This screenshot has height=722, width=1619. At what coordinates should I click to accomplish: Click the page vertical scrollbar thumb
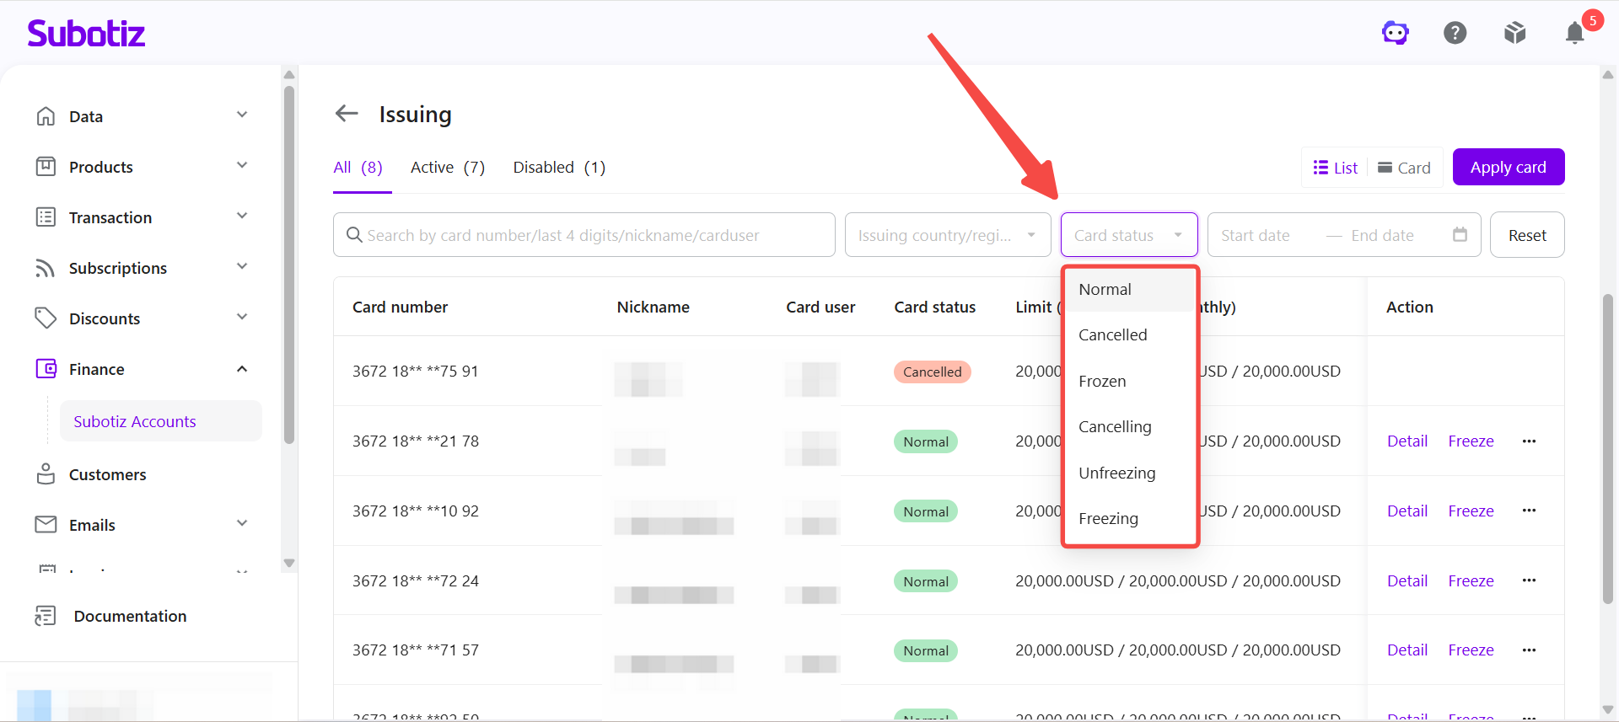tap(1608, 448)
